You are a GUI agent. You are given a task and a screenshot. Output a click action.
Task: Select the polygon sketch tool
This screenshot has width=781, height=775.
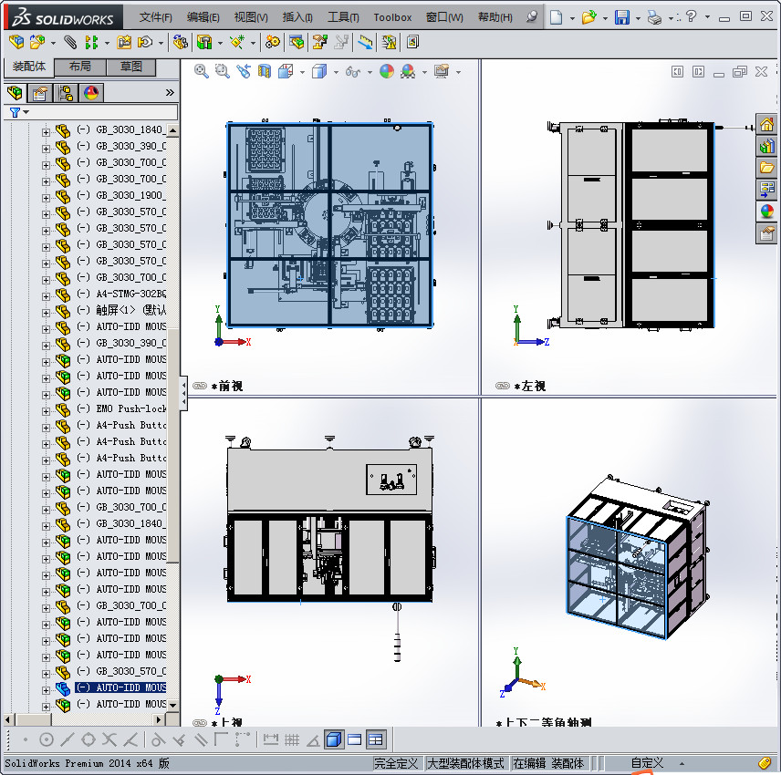(x=88, y=739)
